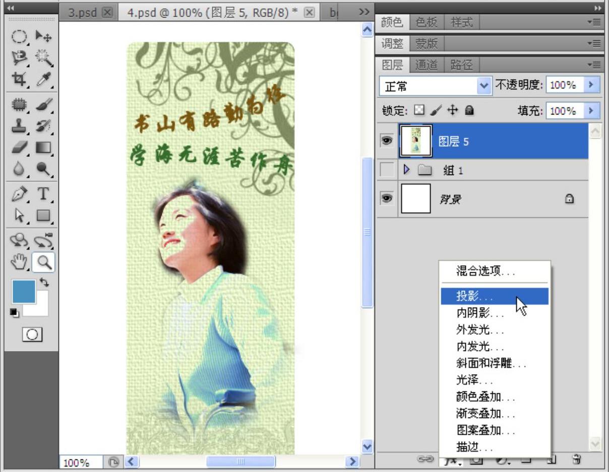Toggle lock transparent pixels icon

418,110
